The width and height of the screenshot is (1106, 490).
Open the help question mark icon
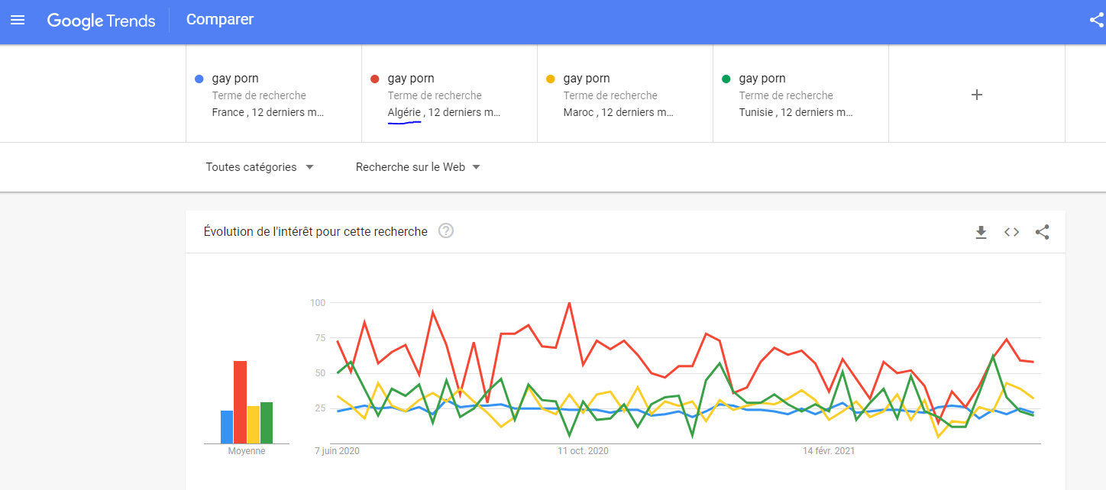pos(446,230)
